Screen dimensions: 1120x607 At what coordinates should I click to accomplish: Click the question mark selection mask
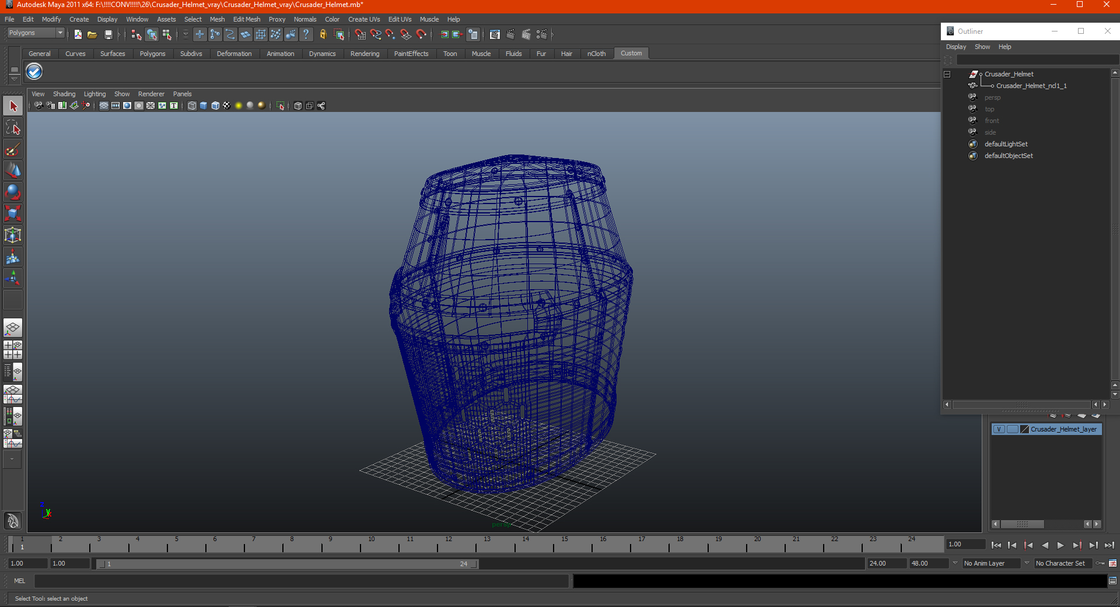point(306,35)
